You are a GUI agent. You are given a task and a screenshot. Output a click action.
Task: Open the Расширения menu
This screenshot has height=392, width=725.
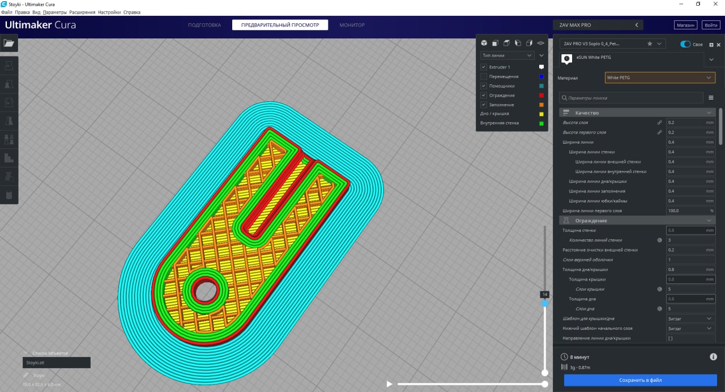pyautogui.click(x=82, y=12)
